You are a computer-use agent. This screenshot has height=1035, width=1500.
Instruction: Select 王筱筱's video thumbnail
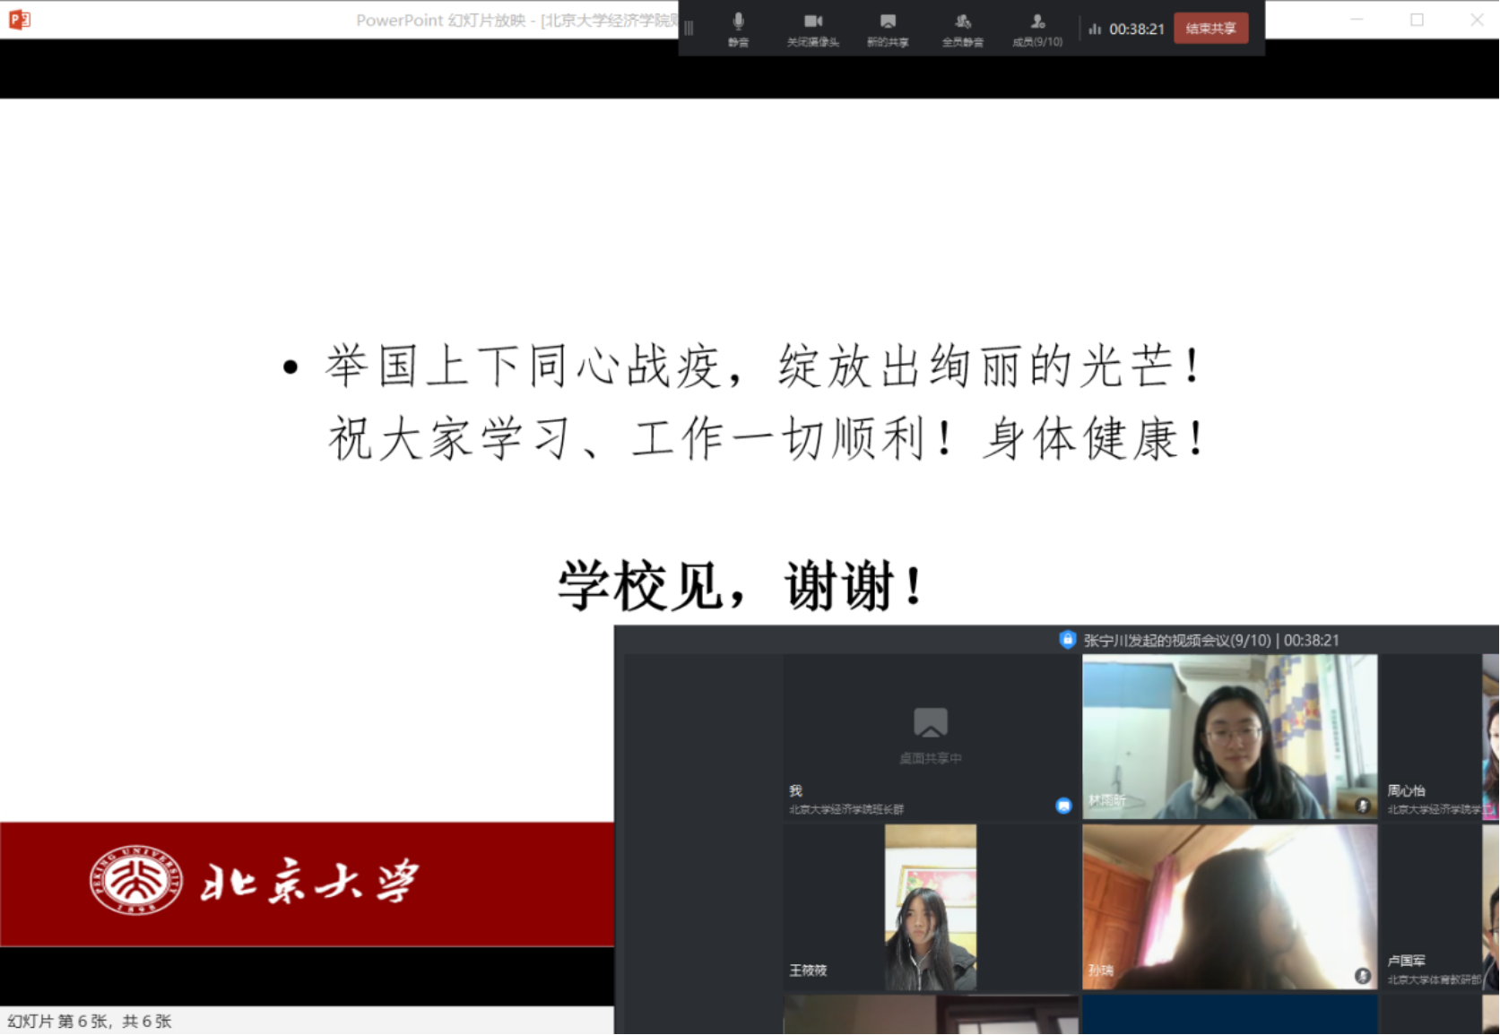(930, 907)
